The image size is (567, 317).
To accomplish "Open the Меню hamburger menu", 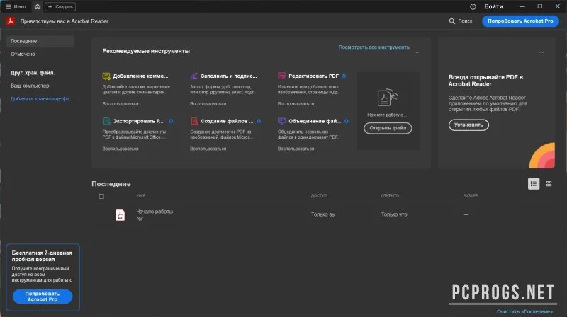I will [16, 6].
